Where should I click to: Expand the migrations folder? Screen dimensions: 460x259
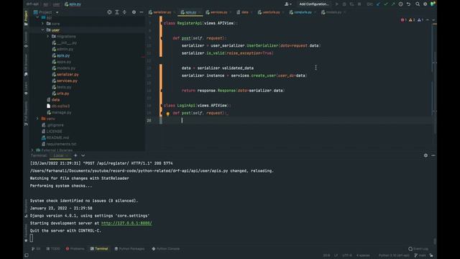coord(48,37)
